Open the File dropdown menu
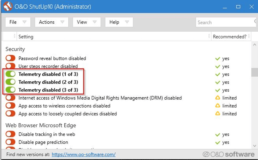This screenshot has height=160, width=258. 18,22
